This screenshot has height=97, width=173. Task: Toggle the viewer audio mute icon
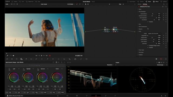pos(14,56)
